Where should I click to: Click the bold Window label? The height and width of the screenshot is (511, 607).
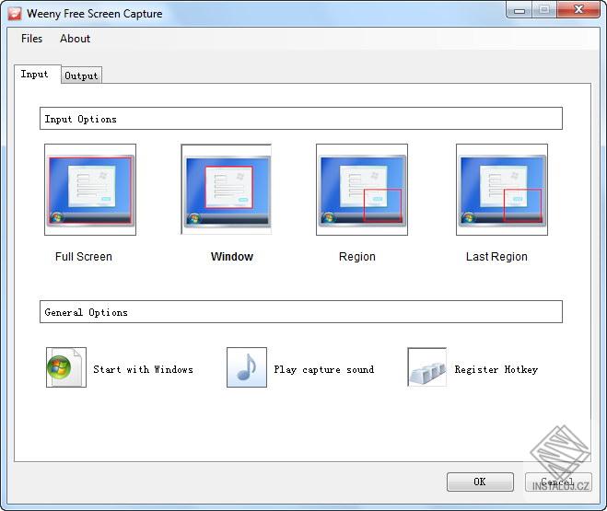232,257
